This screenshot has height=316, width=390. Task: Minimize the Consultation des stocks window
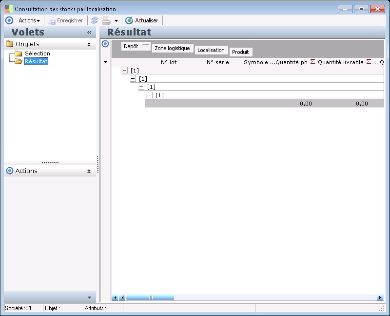345,9
